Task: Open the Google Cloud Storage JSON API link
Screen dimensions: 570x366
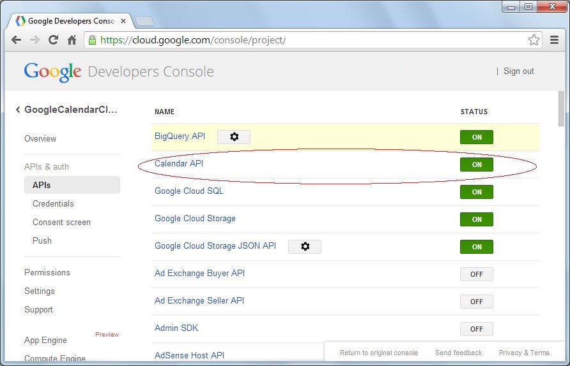Action: [x=215, y=245]
